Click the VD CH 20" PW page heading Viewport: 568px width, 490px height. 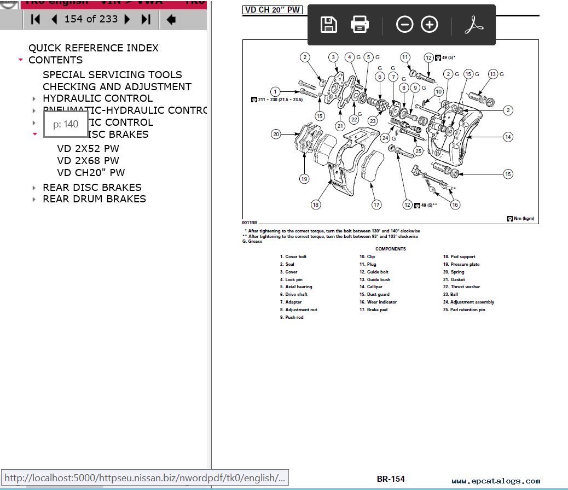click(273, 10)
